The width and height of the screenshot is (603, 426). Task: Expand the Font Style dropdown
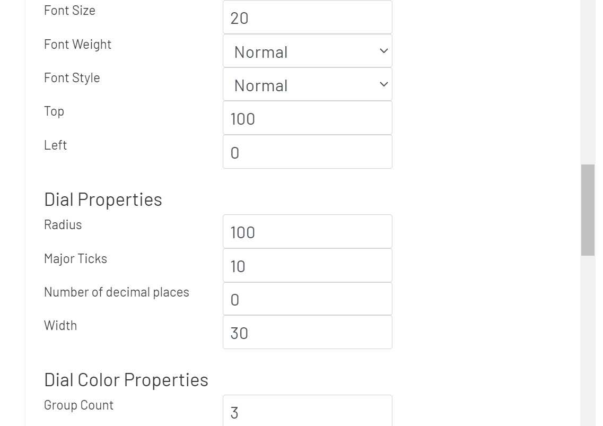pyautogui.click(x=307, y=85)
